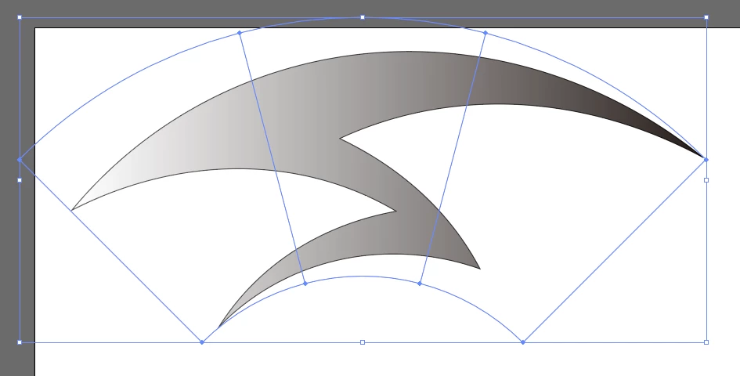Click the top-center bounding box handle
The image size is (740, 376).
[x=363, y=17]
